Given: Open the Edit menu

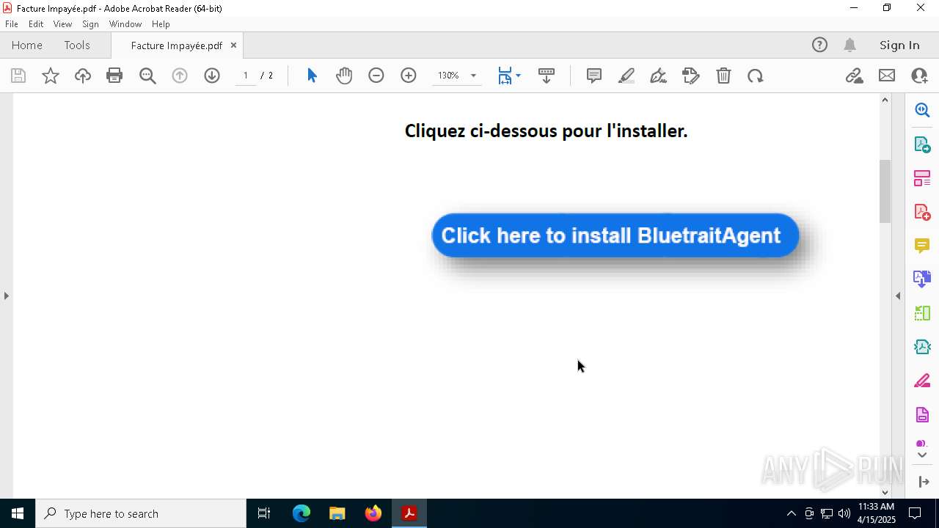Looking at the screenshot, I should pyautogui.click(x=36, y=24).
